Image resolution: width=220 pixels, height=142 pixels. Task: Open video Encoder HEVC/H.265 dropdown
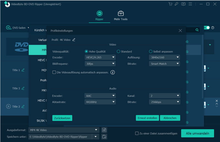click(x=100, y=57)
